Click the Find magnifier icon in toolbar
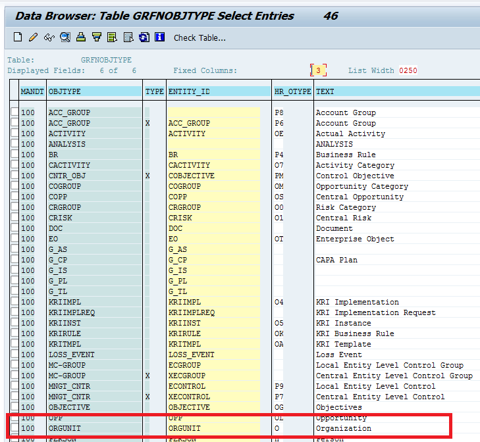The width and height of the screenshot is (480, 442). (65, 37)
